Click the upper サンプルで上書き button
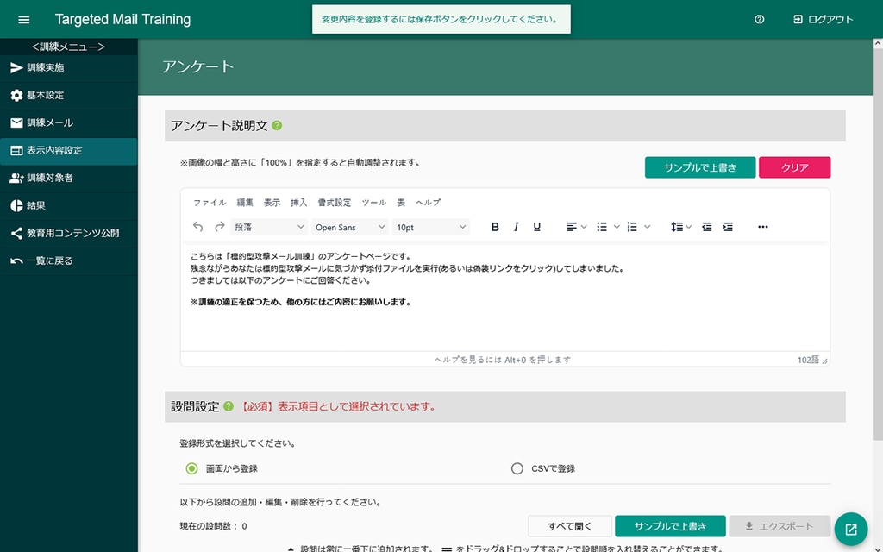Screen dimensions: 883x552 click(700, 167)
